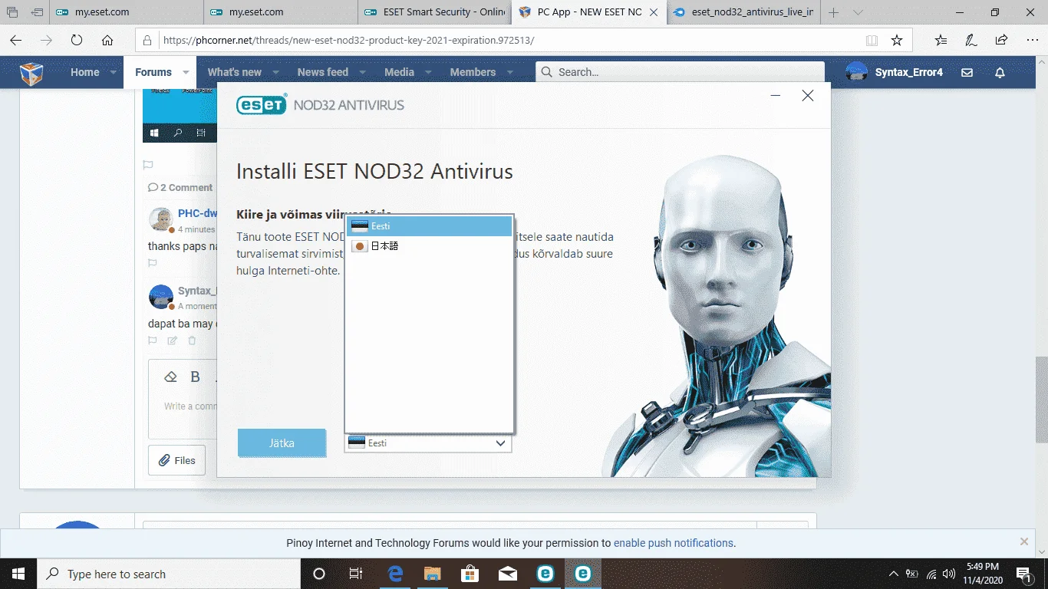Refresh the browser page
Viewport: 1048px width, 589px height.
[x=76, y=41]
